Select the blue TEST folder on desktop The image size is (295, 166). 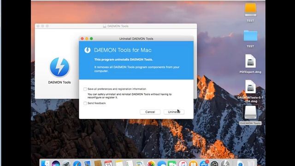coord(250,36)
